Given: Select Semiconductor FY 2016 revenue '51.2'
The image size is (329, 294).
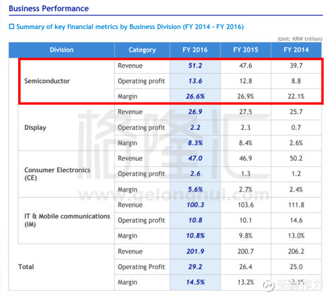Looking at the screenshot, I should click(195, 66).
